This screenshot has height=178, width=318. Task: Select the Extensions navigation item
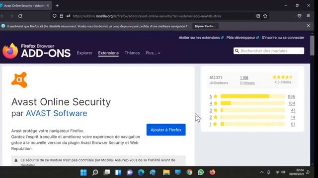click(x=108, y=53)
